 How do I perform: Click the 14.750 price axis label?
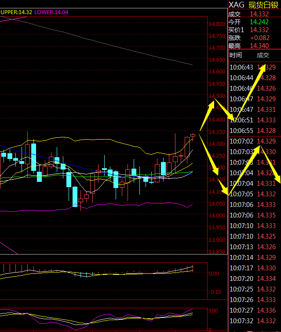pyautogui.click(x=217, y=36)
